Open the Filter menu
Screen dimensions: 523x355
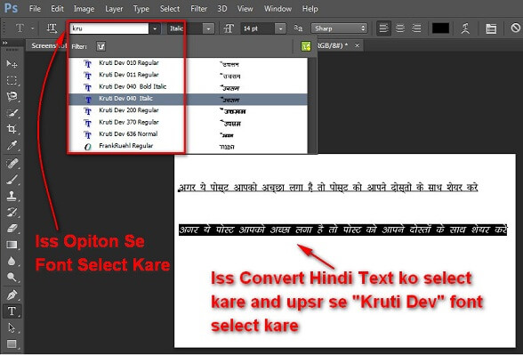pyautogui.click(x=199, y=9)
